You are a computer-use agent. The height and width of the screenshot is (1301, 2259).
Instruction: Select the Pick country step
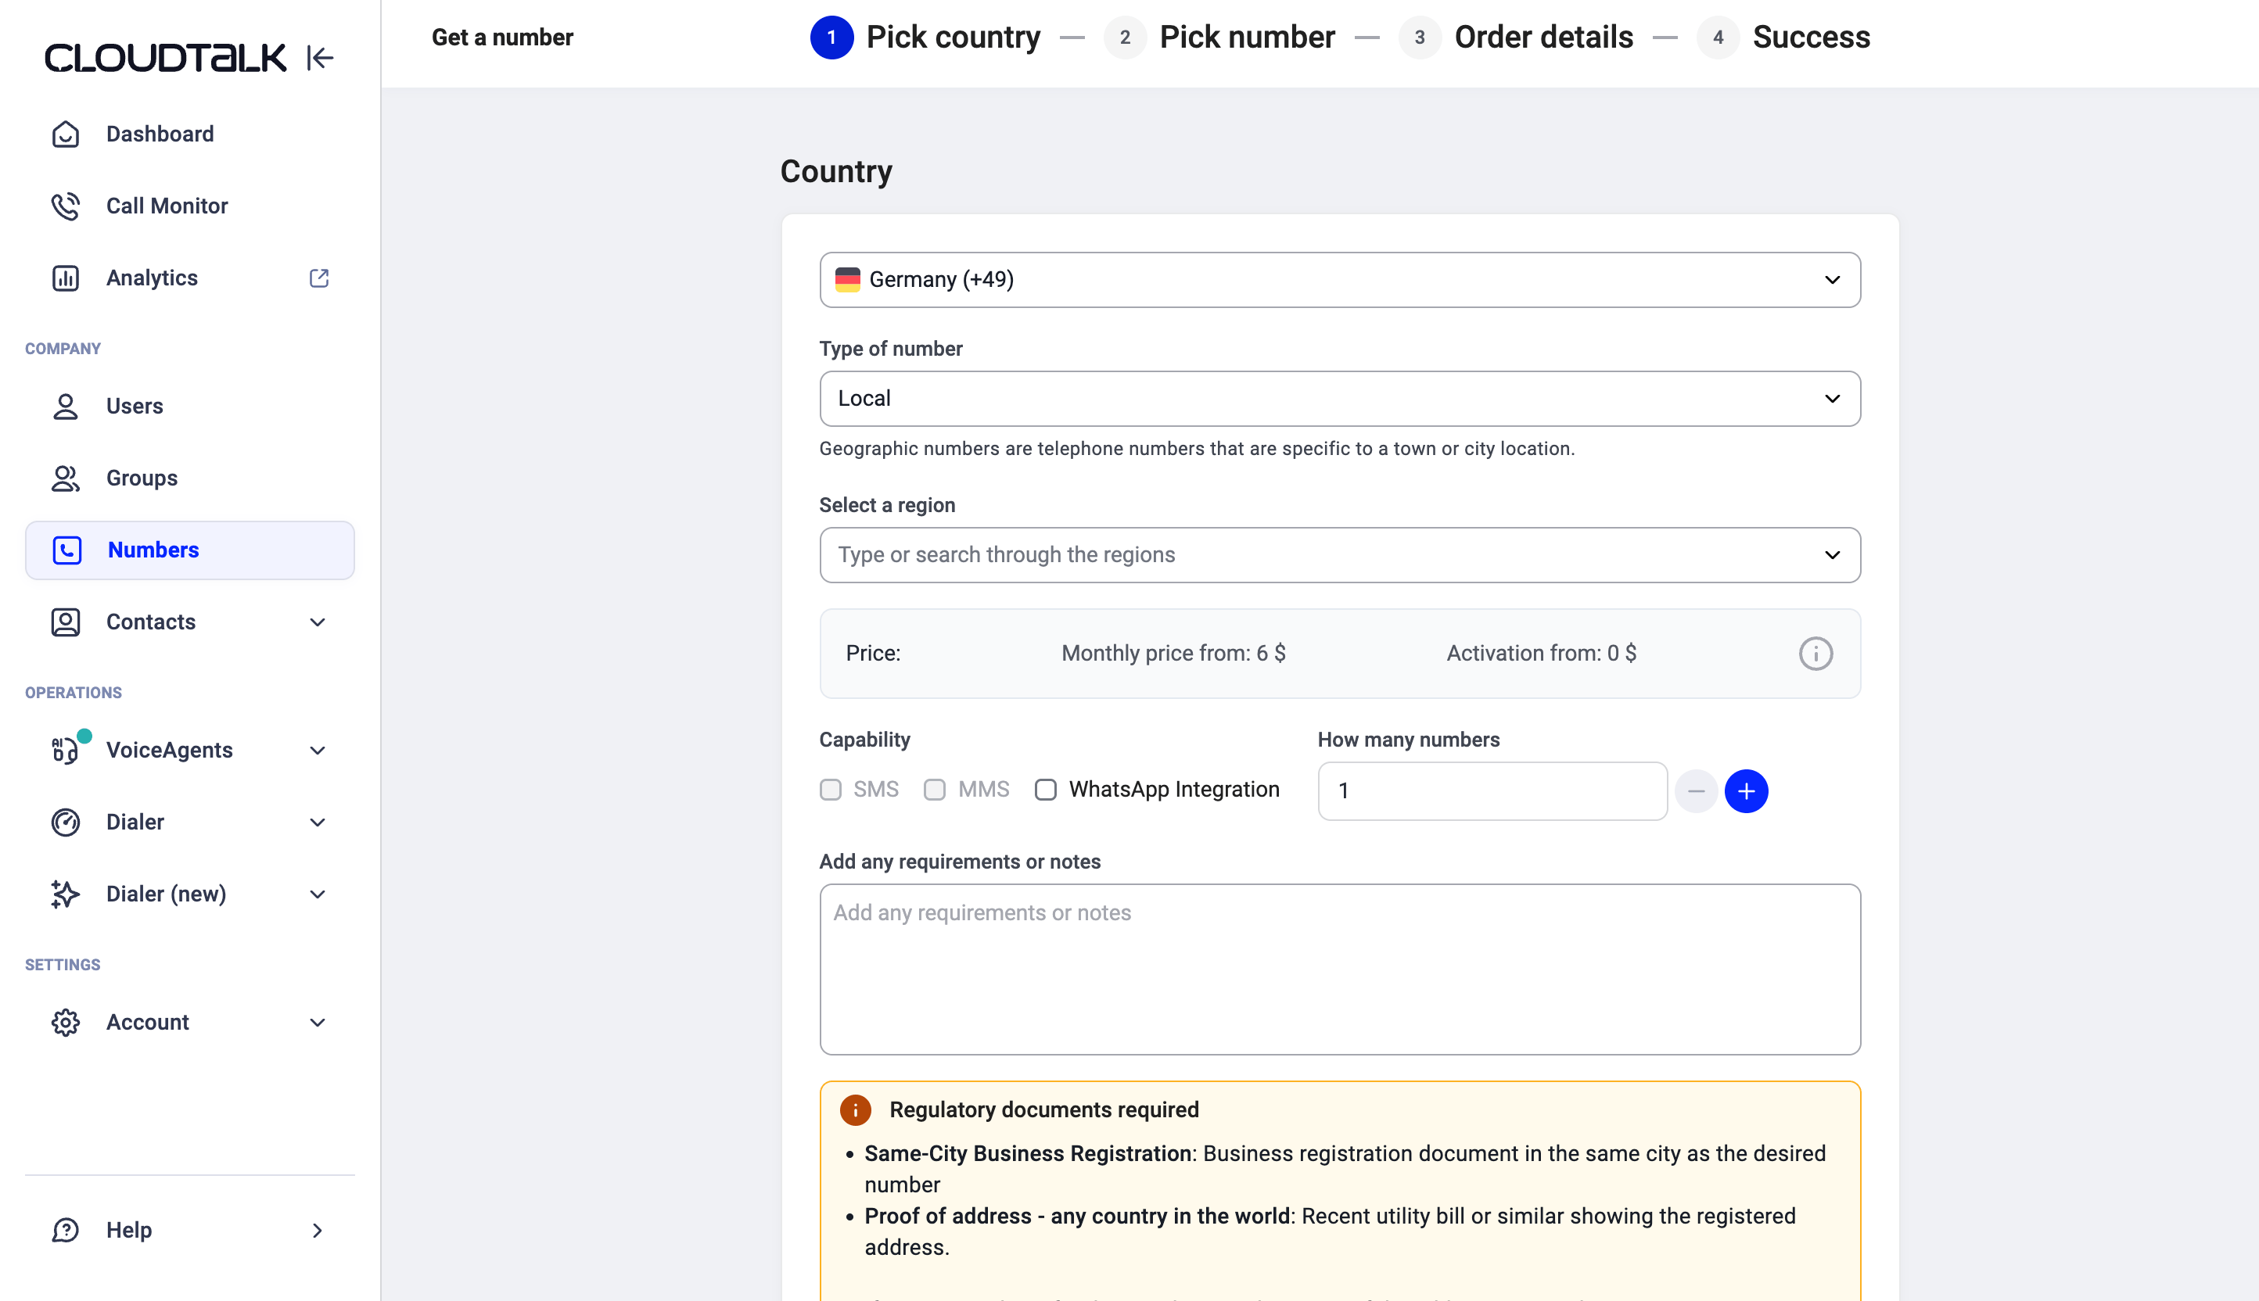tap(925, 38)
